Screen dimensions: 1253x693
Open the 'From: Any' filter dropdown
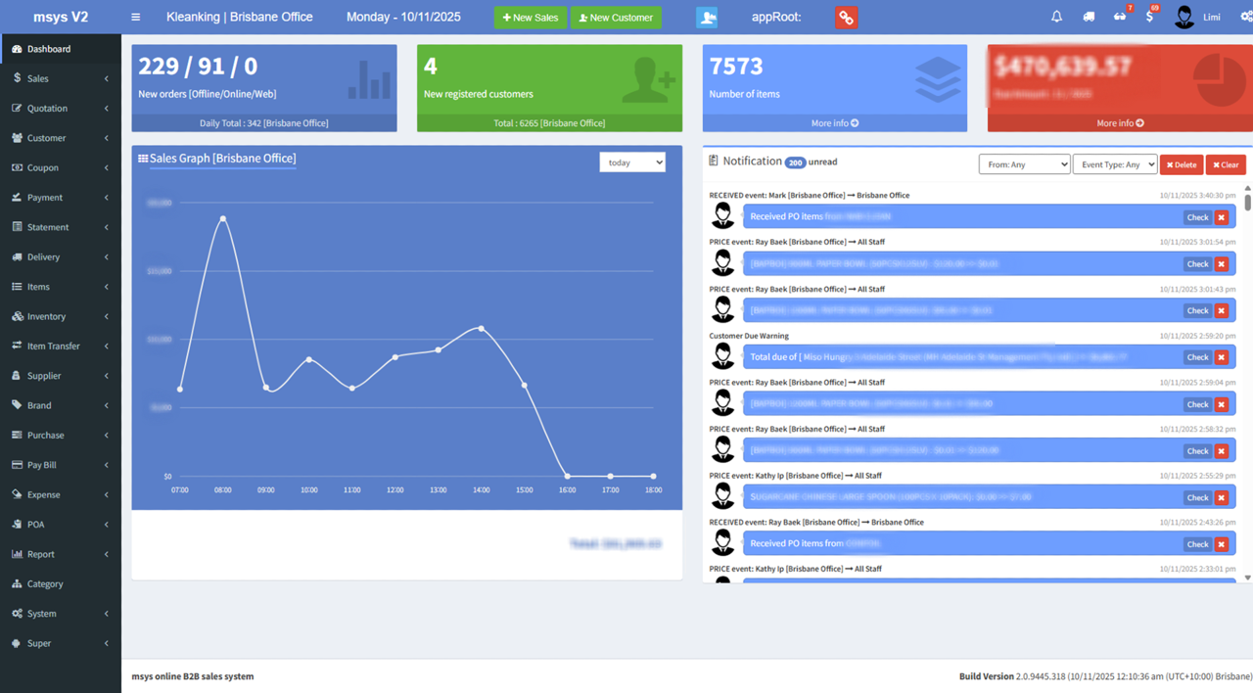pyautogui.click(x=1024, y=164)
